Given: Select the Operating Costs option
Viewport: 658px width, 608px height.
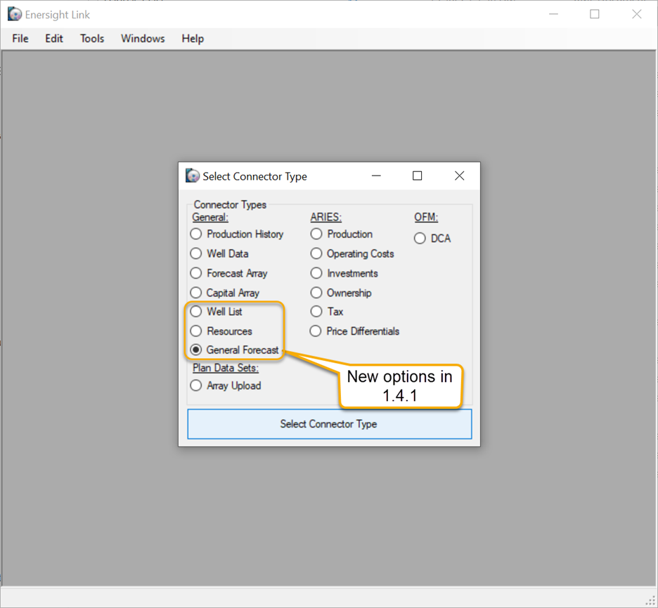Looking at the screenshot, I should click(x=316, y=253).
